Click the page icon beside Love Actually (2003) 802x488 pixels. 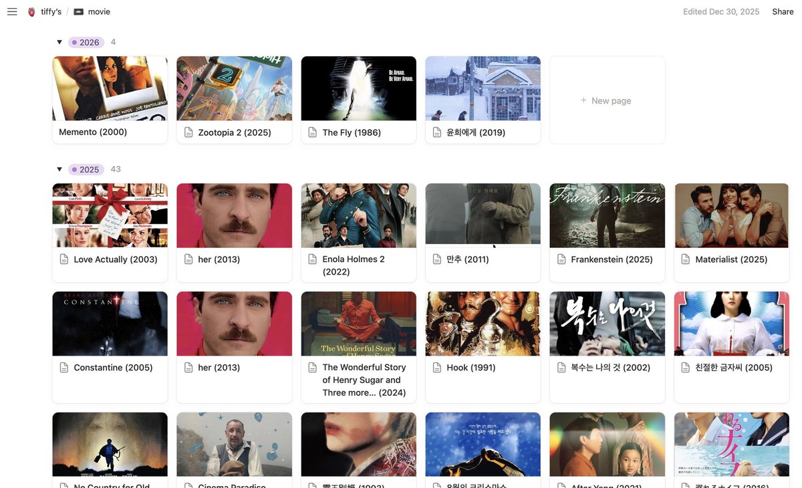click(x=64, y=259)
